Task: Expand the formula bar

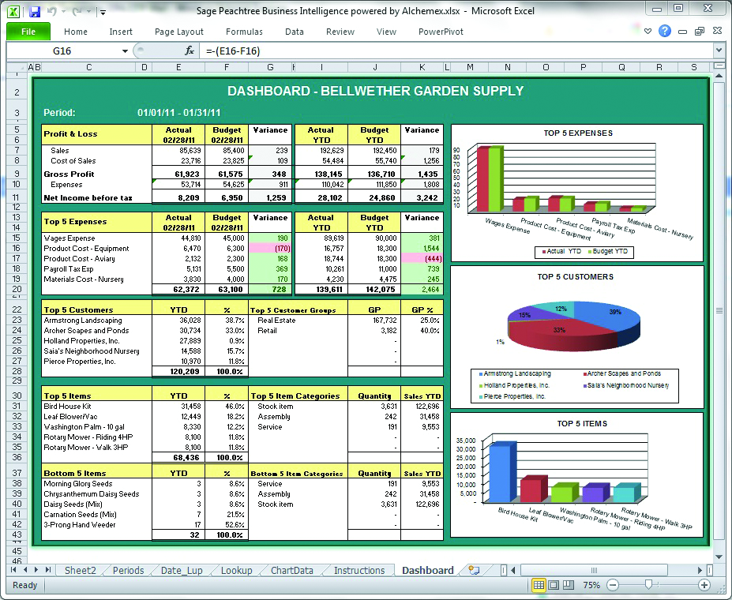Action: click(x=718, y=51)
